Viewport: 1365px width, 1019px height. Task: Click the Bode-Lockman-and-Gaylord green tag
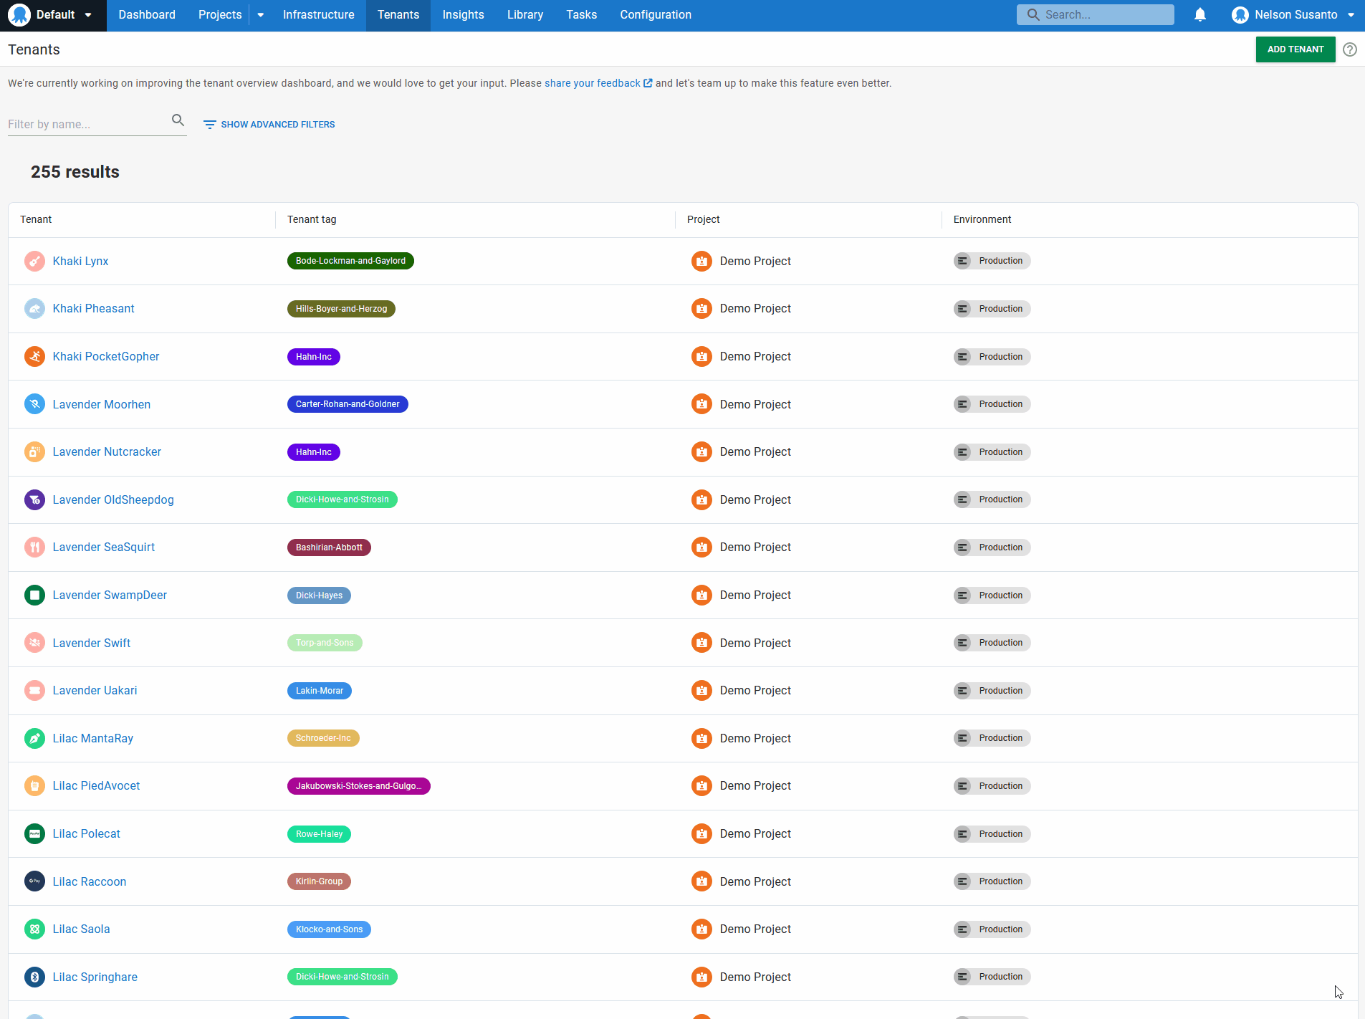pos(350,261)
